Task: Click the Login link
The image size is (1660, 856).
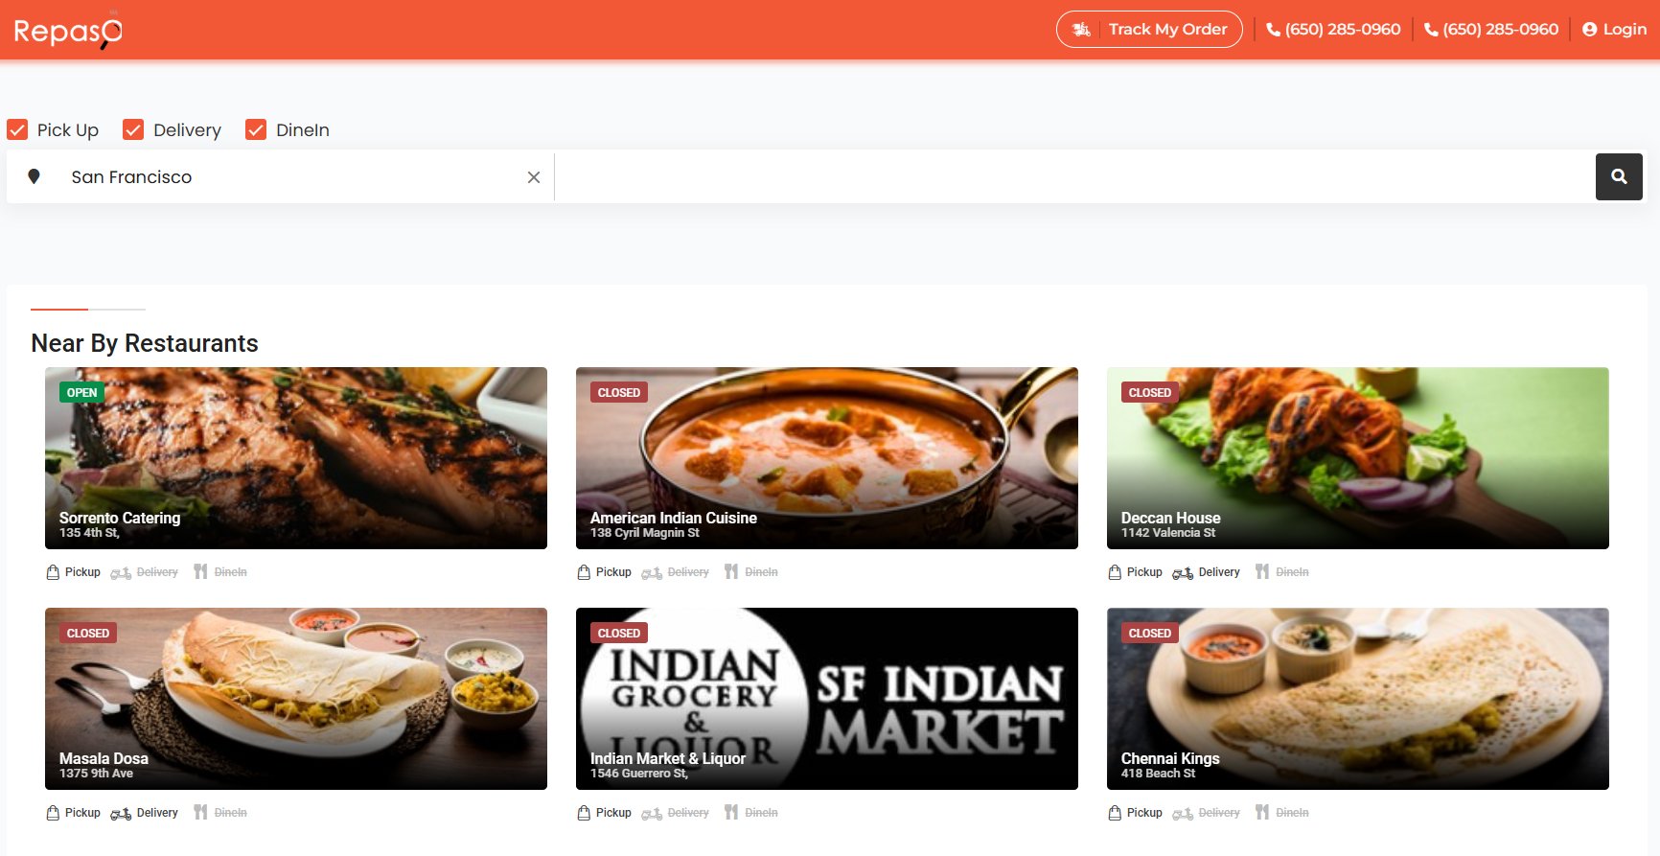Action: (1614, 30)
